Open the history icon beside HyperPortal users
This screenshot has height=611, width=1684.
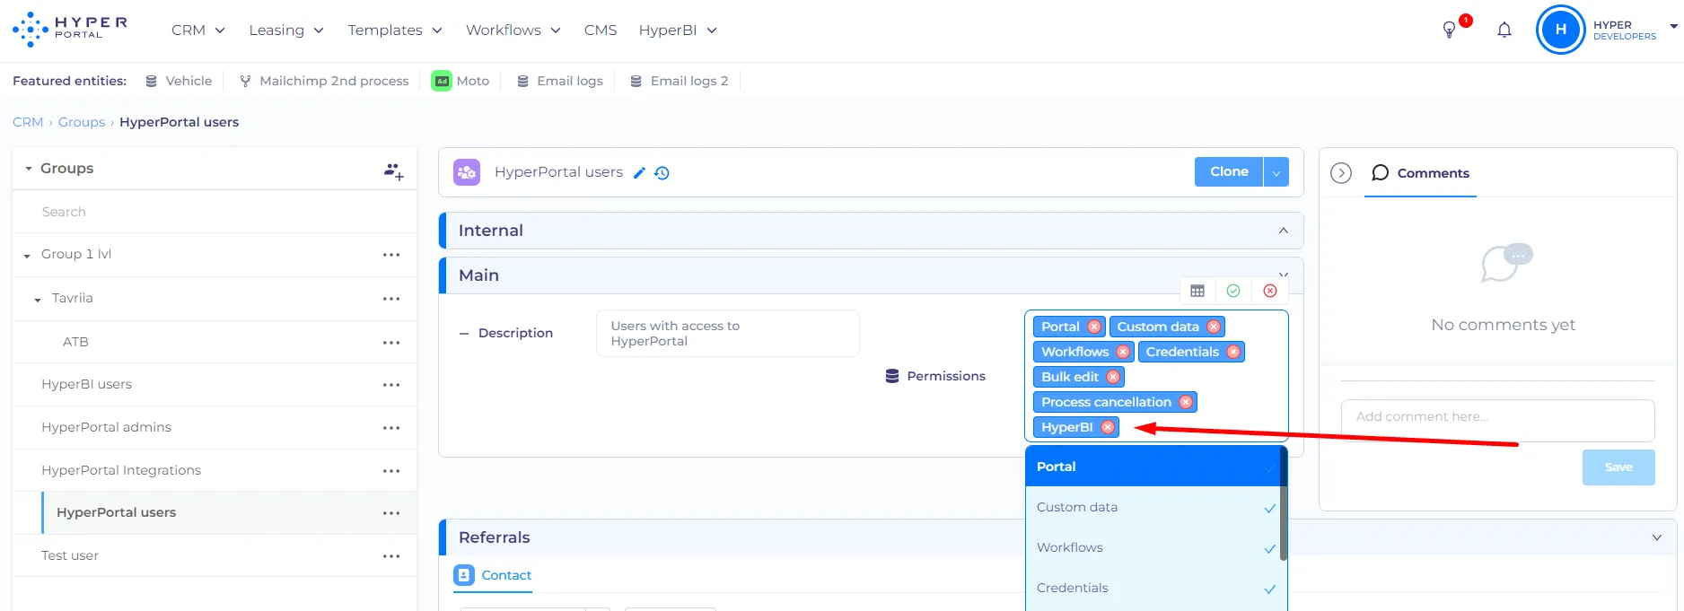click(x=662, y=172)
